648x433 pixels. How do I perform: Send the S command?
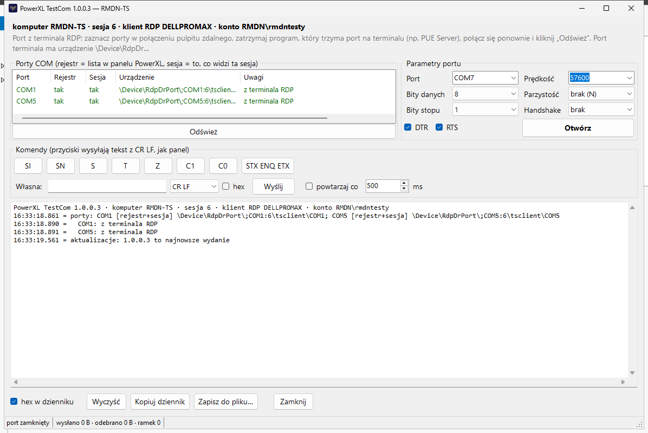pyautogui.click(x=93, y=166)
